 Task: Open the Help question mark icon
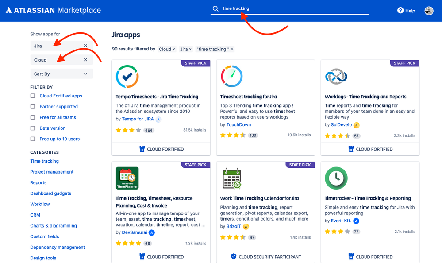click(x=400, y=11)
